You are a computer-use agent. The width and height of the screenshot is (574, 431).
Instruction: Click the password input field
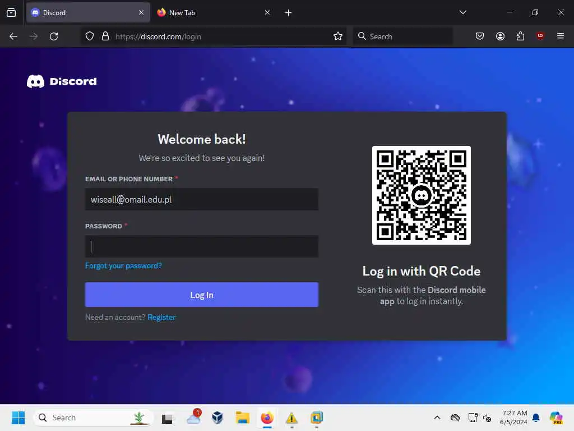tap(202, 246)
